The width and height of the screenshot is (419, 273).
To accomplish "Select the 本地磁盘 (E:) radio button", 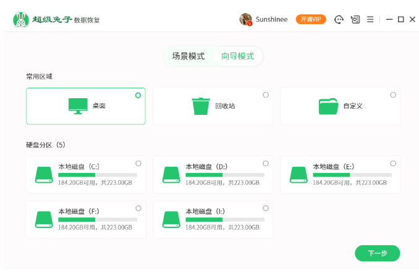I will point(393,163).
